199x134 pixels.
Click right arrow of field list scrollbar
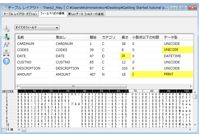[x=191, y=86]
